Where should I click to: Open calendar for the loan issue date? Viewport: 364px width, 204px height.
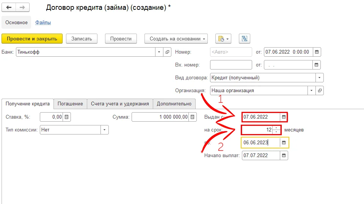[283, 117]
